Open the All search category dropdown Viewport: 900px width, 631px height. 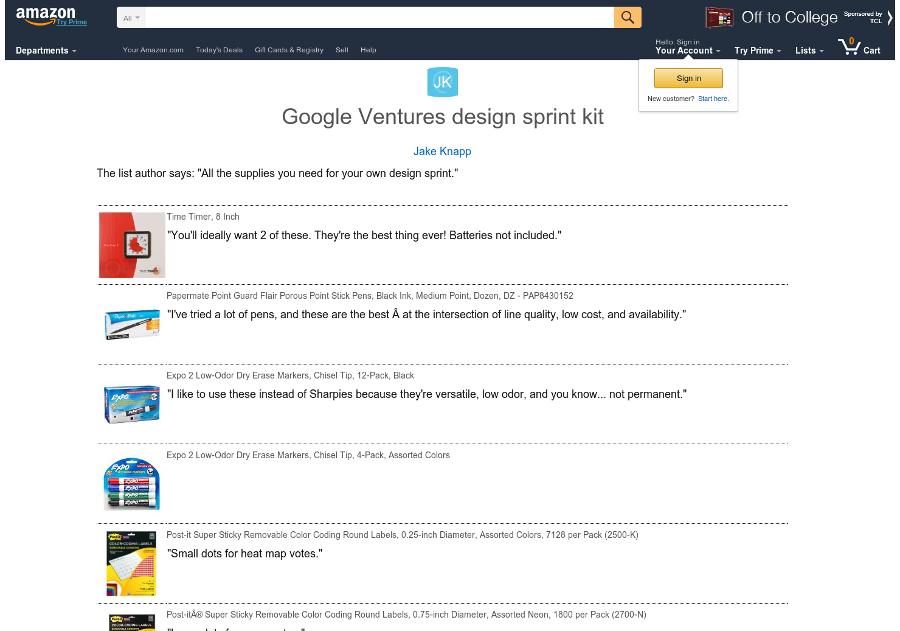click(131, 18)
